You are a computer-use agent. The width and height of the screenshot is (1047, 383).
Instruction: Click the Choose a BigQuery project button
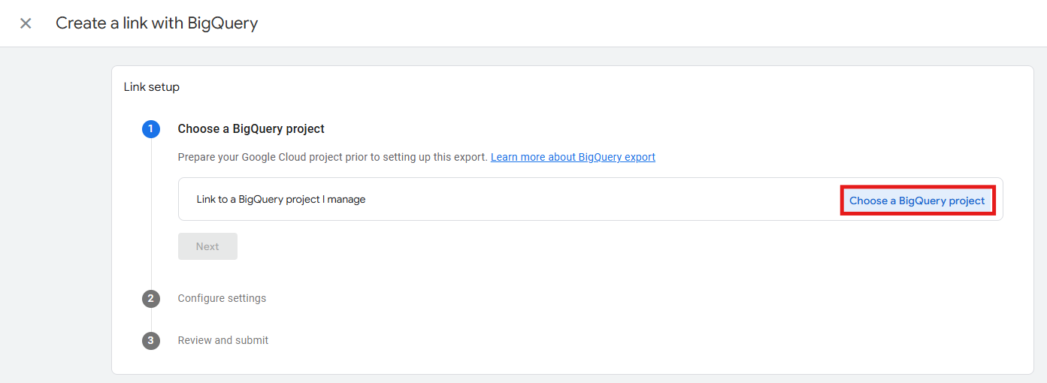[x=917, y=201]
